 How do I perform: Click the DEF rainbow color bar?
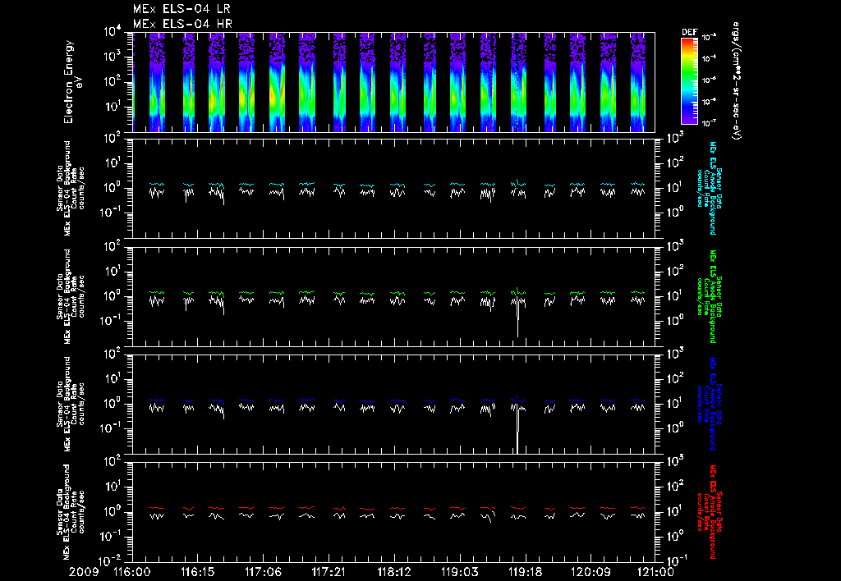[x=689, y=80]
